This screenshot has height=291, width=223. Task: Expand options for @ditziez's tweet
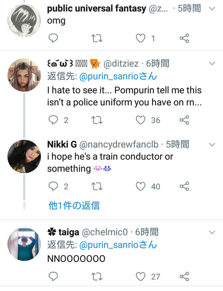pyautogui.click(x=212, y=64)
